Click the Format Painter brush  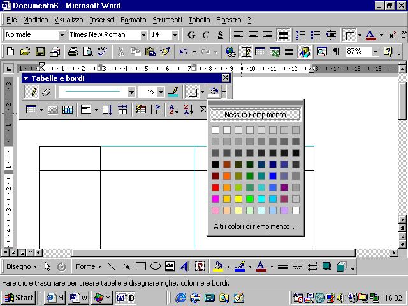165,52
